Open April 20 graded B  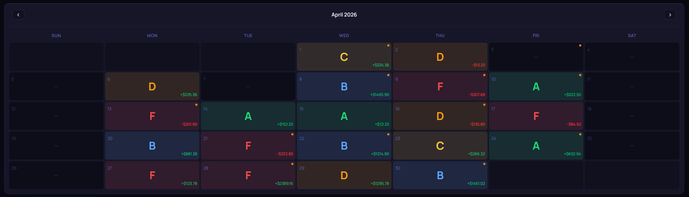152,146
